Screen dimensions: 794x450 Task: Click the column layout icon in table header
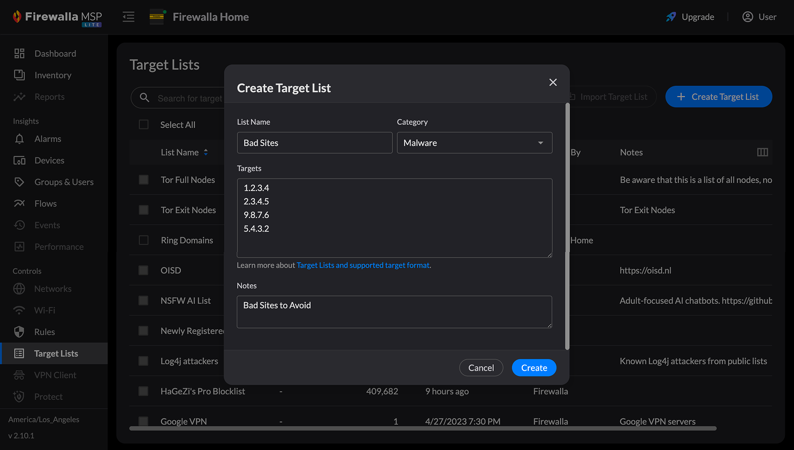(762, 152)
